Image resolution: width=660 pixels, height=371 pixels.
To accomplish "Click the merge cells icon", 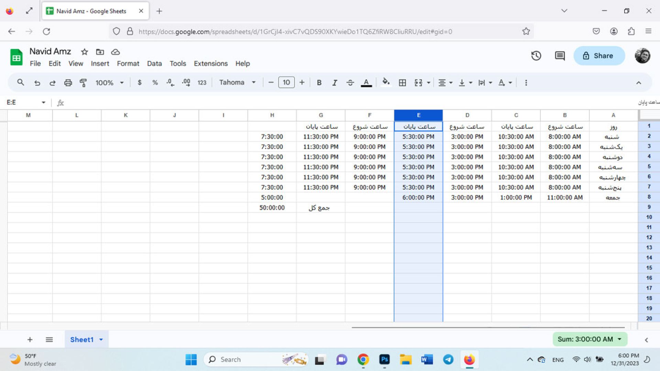I will pyautogui.click(x=418, y=82).
